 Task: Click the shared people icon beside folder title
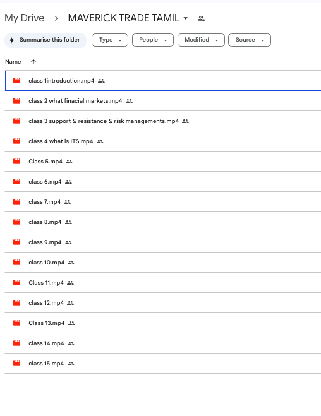click(201, 18)
